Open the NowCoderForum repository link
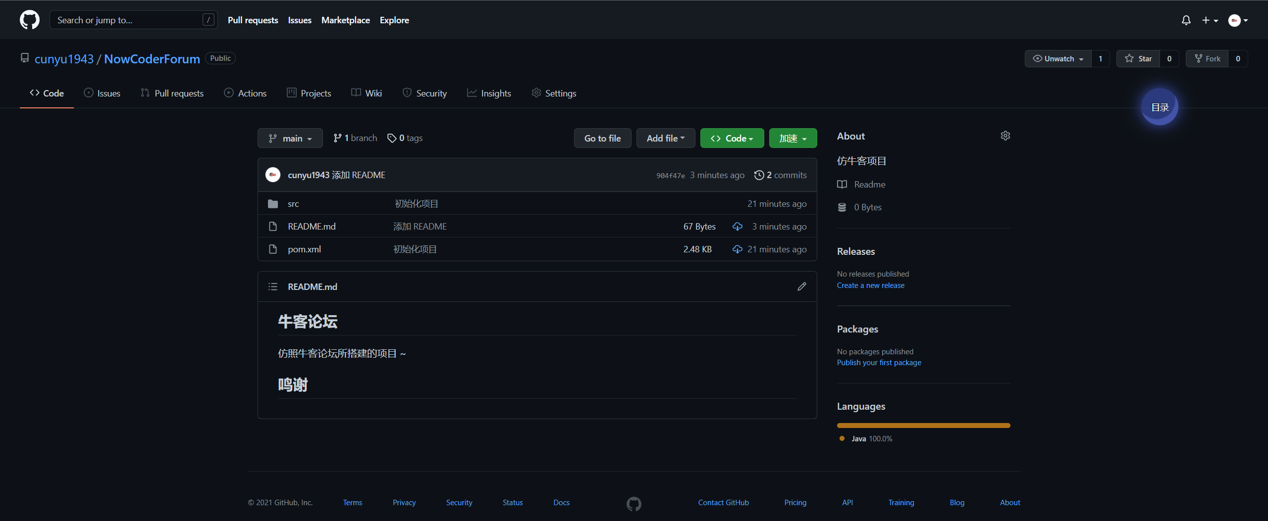 [x=152, y=59]
